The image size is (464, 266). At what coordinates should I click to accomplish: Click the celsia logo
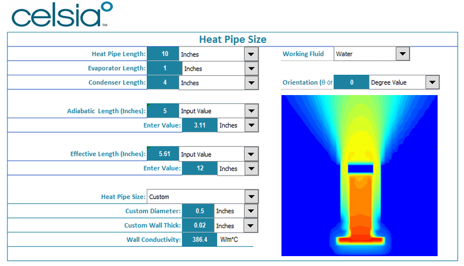pos(62,15)
